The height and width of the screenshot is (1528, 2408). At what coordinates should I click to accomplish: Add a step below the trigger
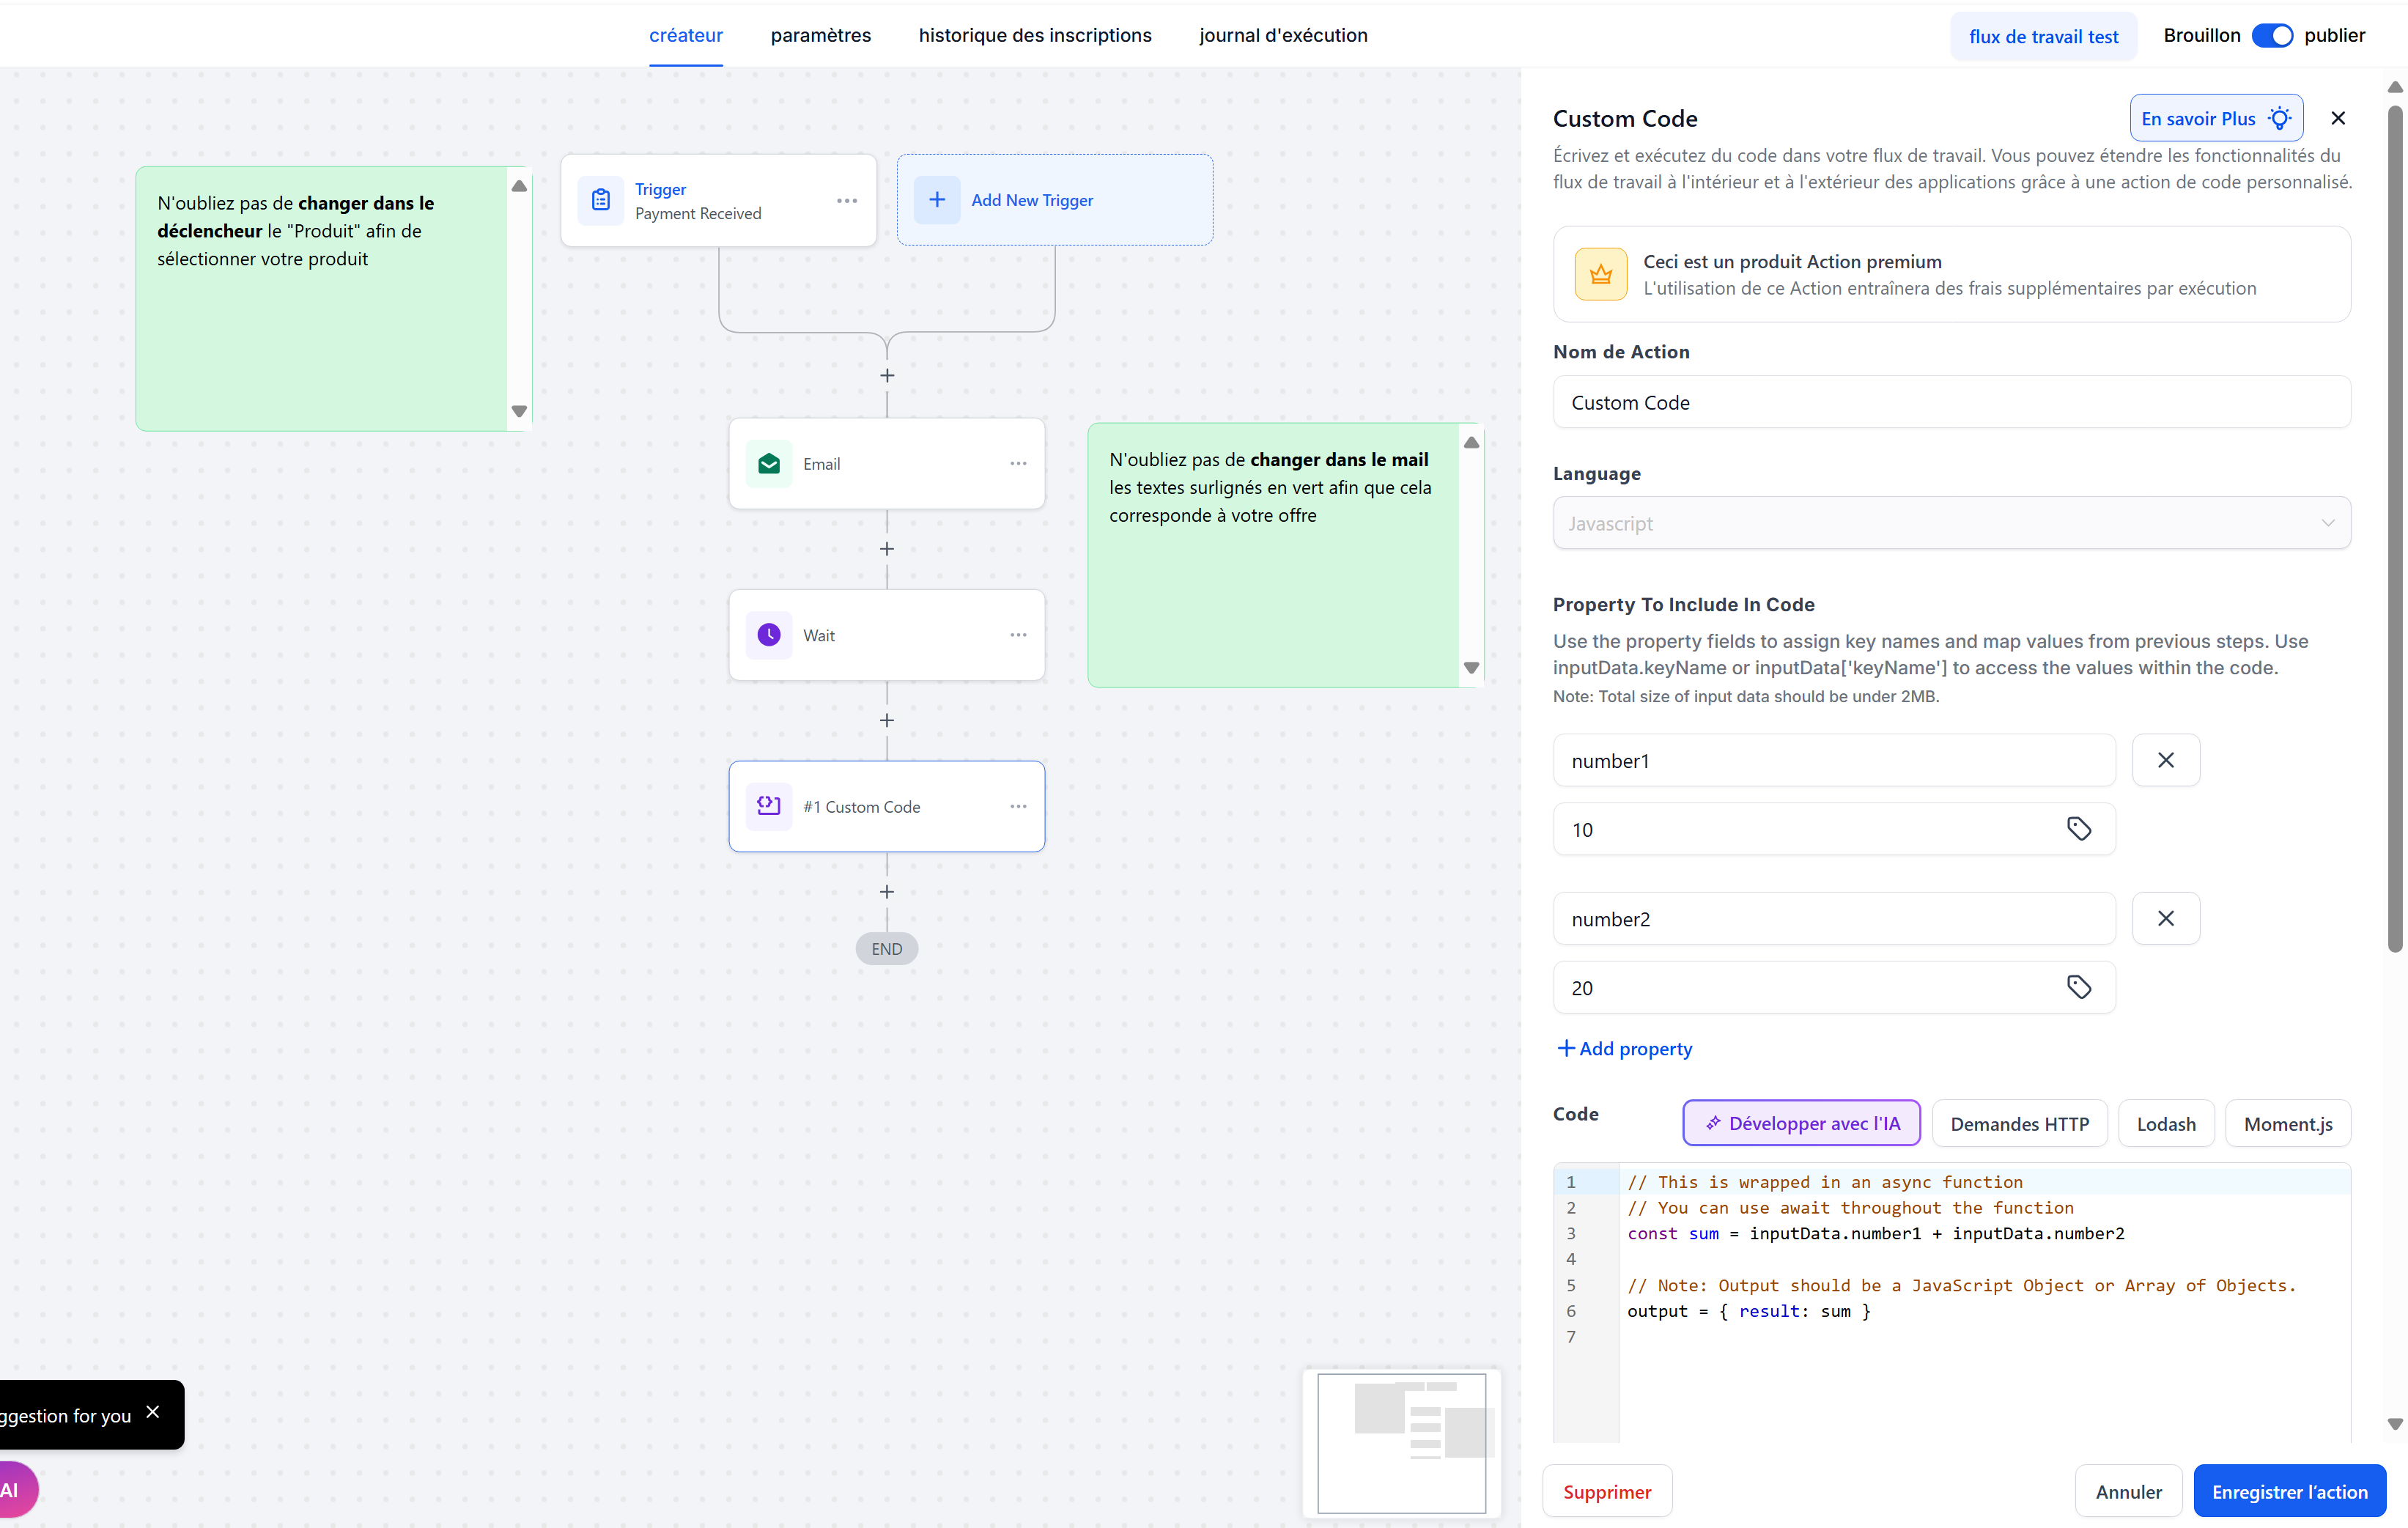coord(887,376)
